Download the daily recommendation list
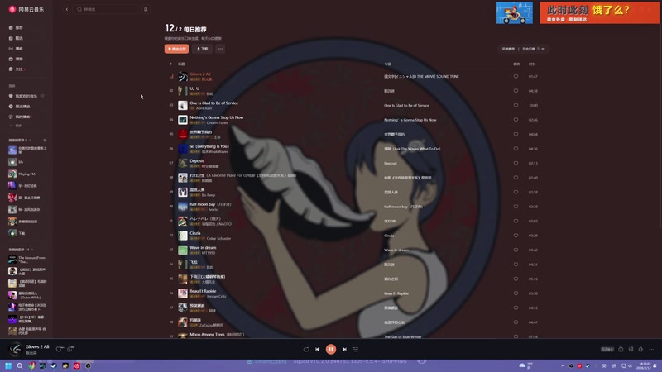 coord(202,49)
